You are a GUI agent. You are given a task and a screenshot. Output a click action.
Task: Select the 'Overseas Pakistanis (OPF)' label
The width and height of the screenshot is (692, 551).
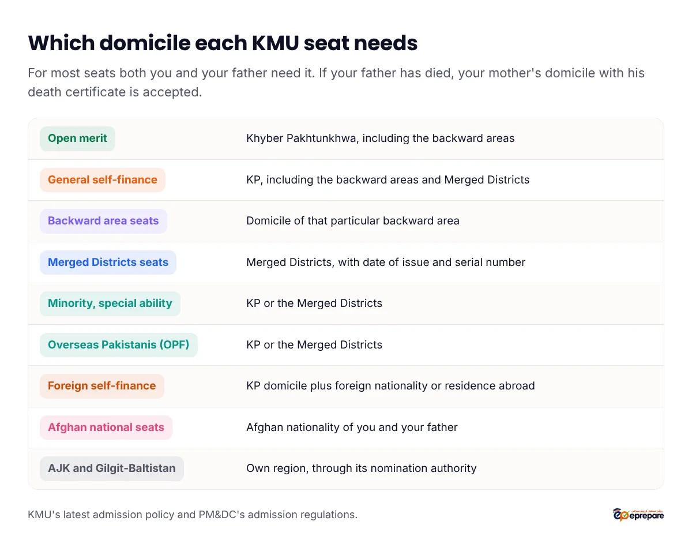pyautogui.click(x=119, y=345)
